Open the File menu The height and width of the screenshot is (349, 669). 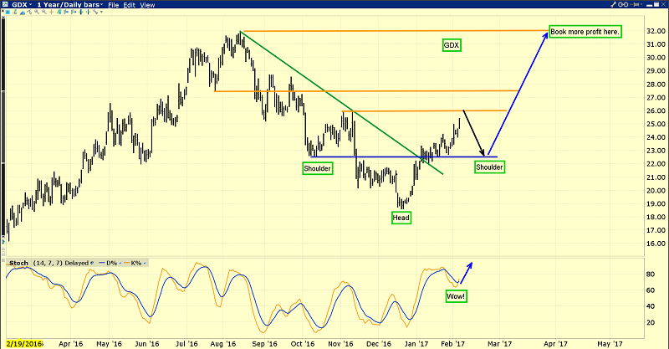point(113,5)
